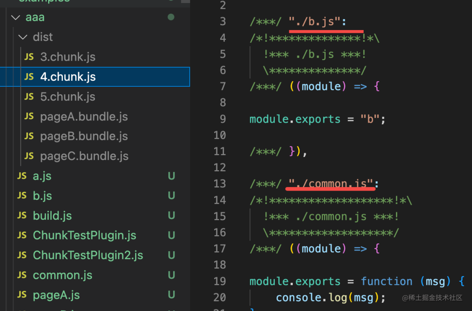Click untracked U badge next to a.js
472x311 pixels.
point(171,176)
